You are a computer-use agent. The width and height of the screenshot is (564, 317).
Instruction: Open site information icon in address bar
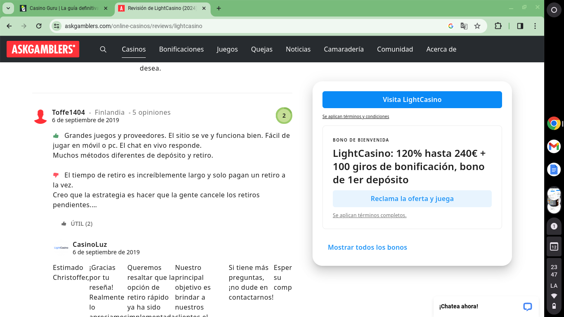[57, 26]
